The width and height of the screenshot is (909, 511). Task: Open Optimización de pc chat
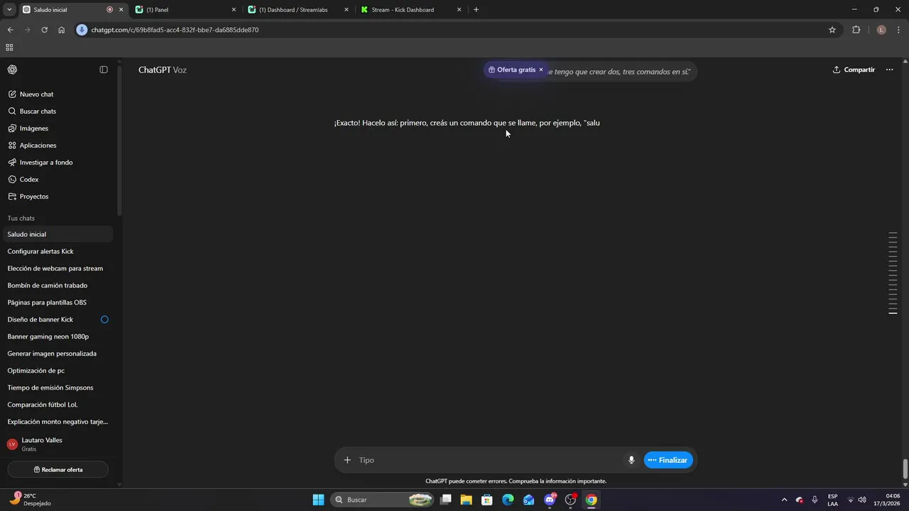point(57,370)
